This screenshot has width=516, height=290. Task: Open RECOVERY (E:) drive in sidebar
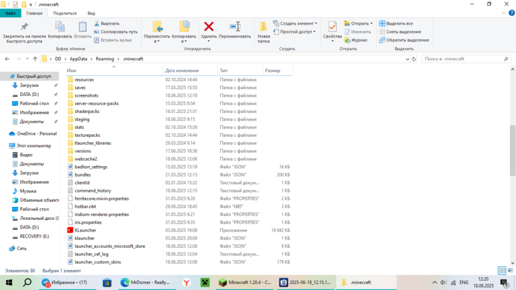click(x=30, y=236)
